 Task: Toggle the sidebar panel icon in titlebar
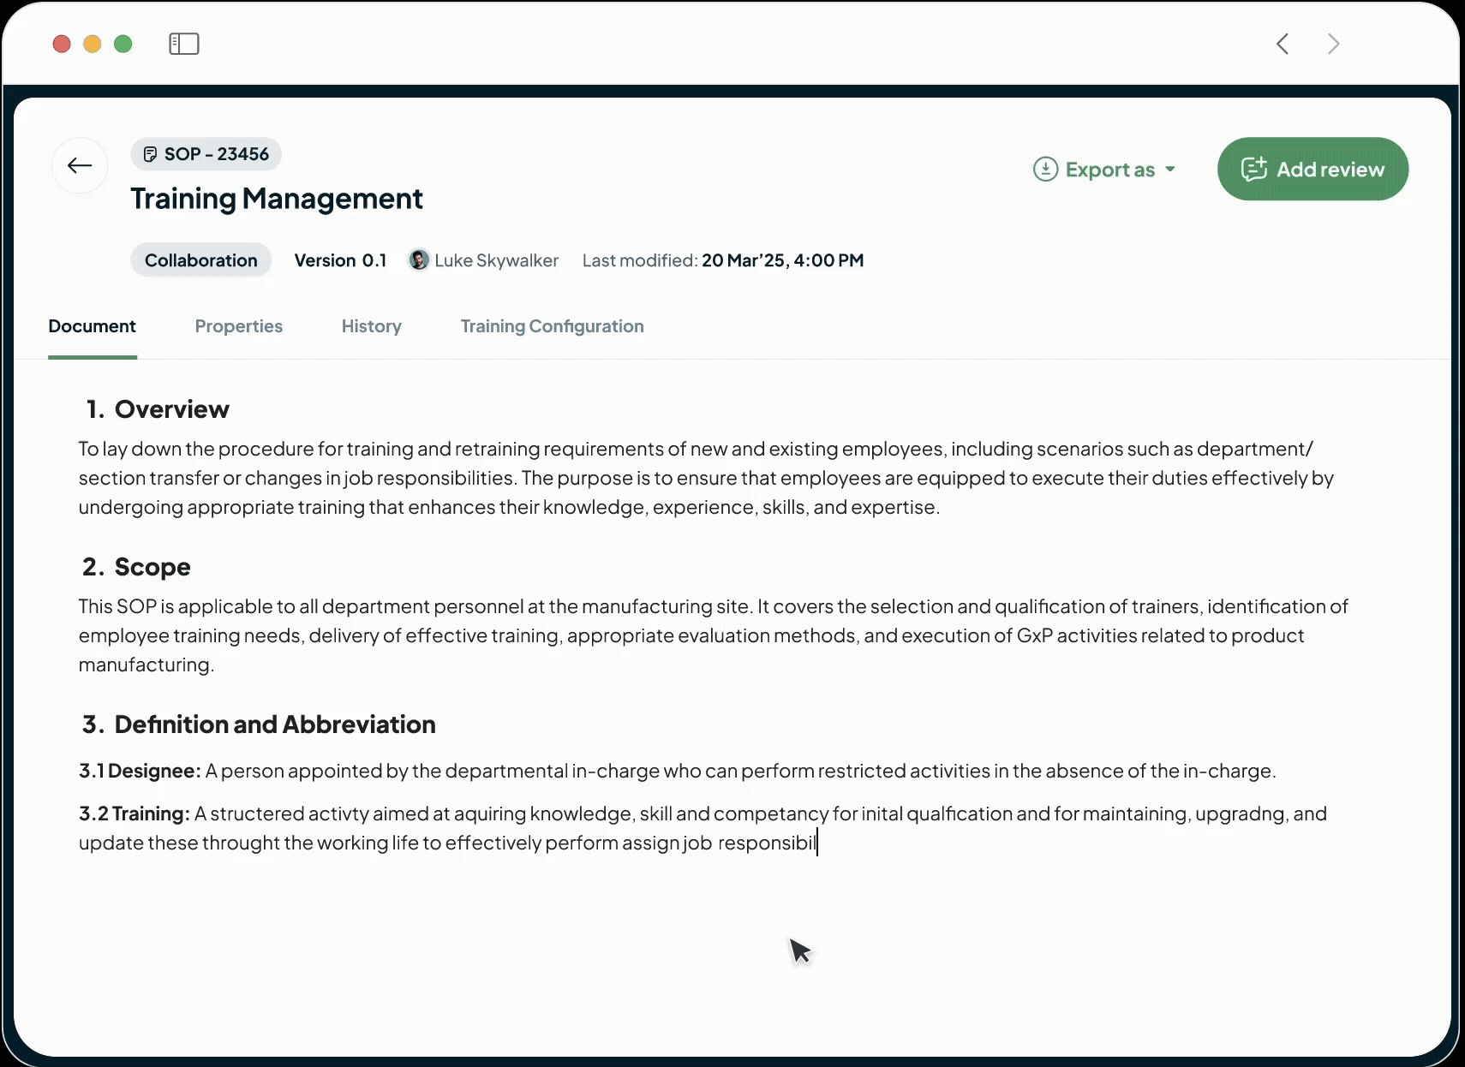[x=183, y=43]
